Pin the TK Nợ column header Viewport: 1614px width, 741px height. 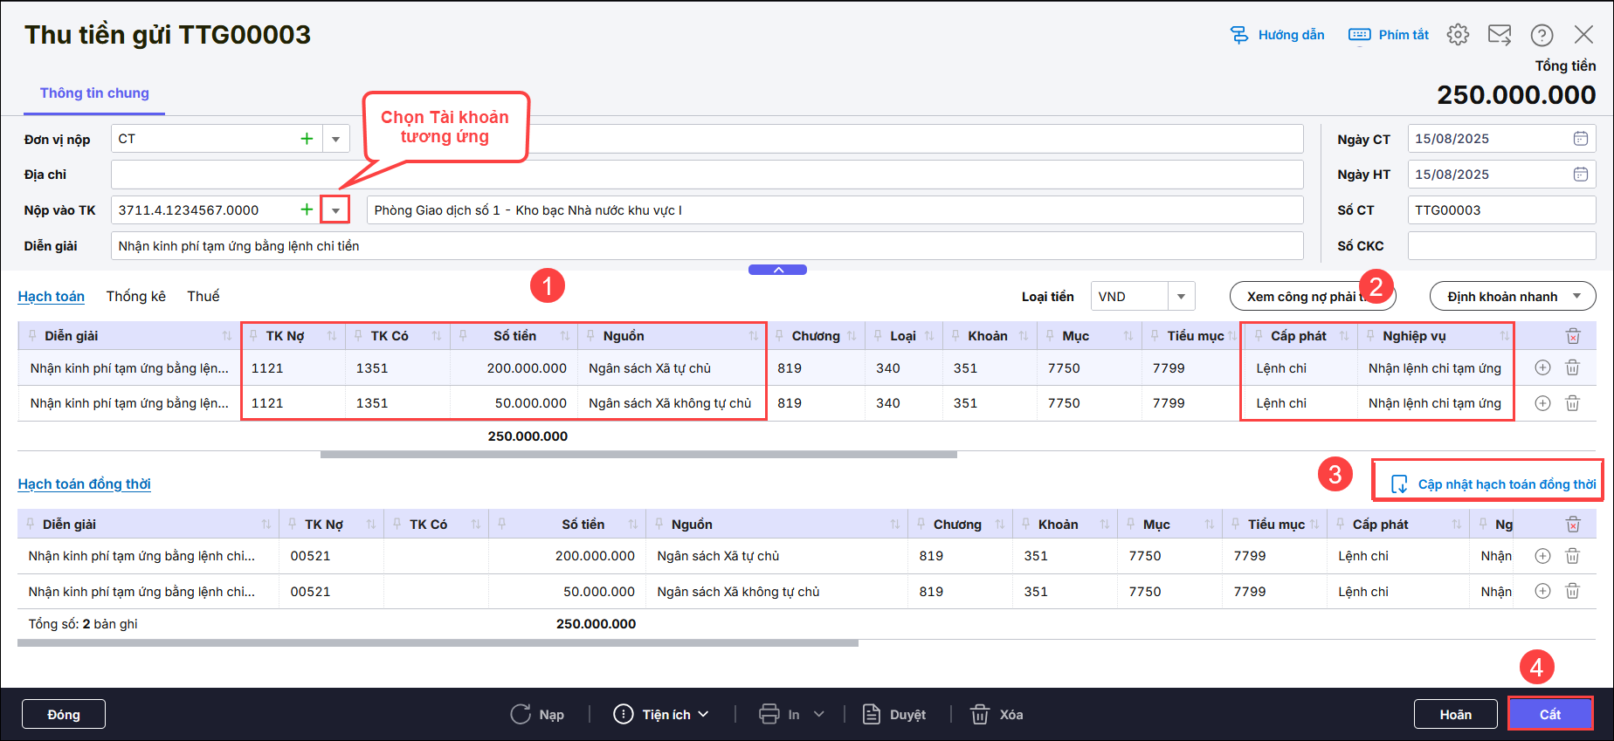[x=253, y=336]
